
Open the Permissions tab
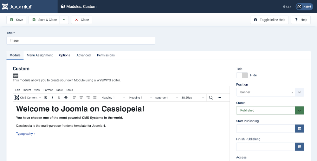click(106, 55)
